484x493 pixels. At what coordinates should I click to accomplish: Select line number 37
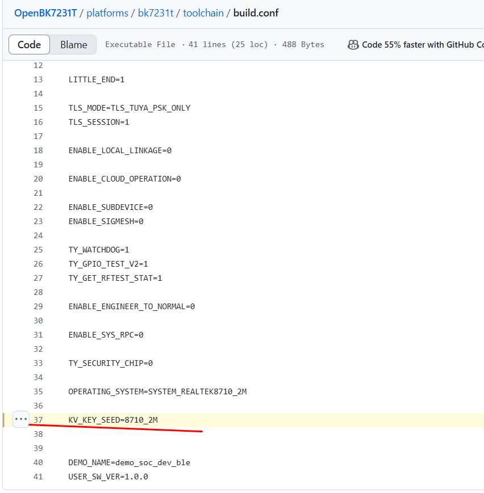38,420
